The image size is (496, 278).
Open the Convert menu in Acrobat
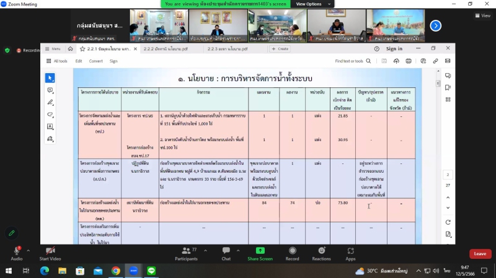(x=95, y=61)
